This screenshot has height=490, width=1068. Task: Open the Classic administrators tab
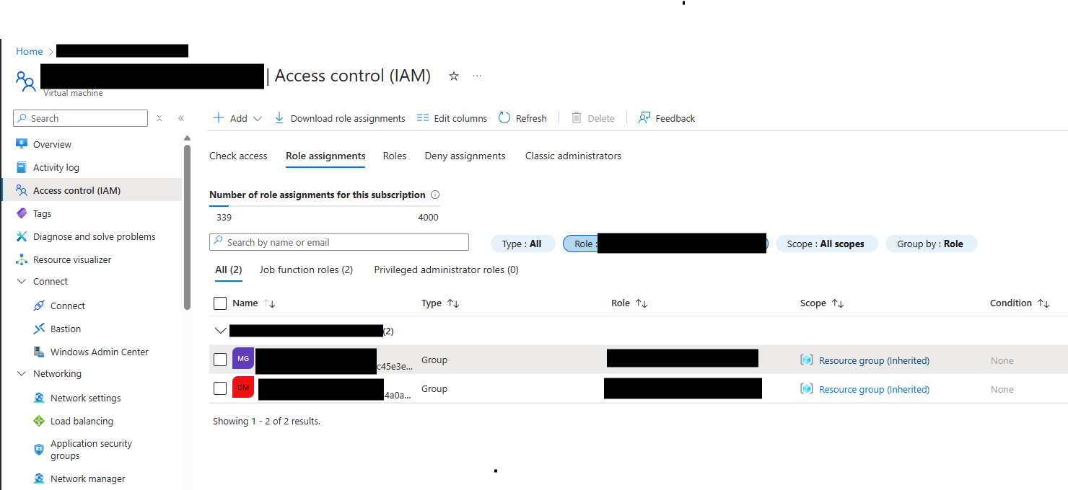573,156
